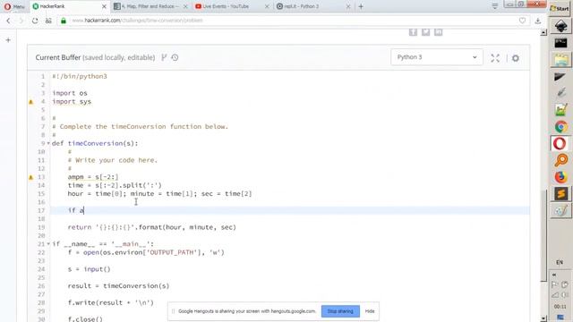Open Python 3 language dropdown
Viewport: 573px width, 322px height.
pyautogui.click(x=437, y=57)
